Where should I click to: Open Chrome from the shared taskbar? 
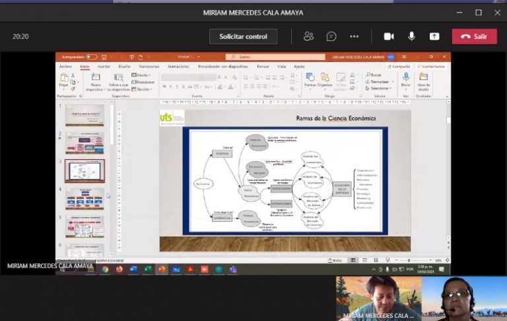tap(105, 269)
